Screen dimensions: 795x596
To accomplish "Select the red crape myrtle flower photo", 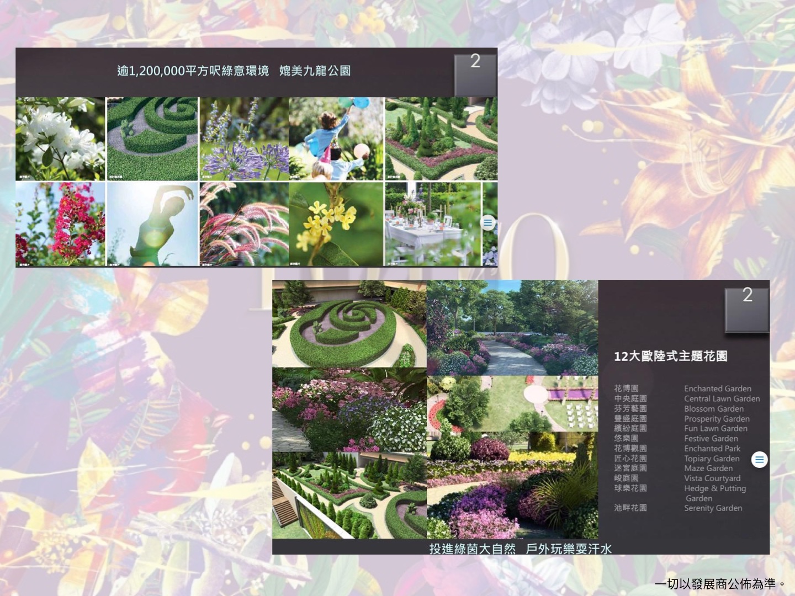I will tap(60, 224).
